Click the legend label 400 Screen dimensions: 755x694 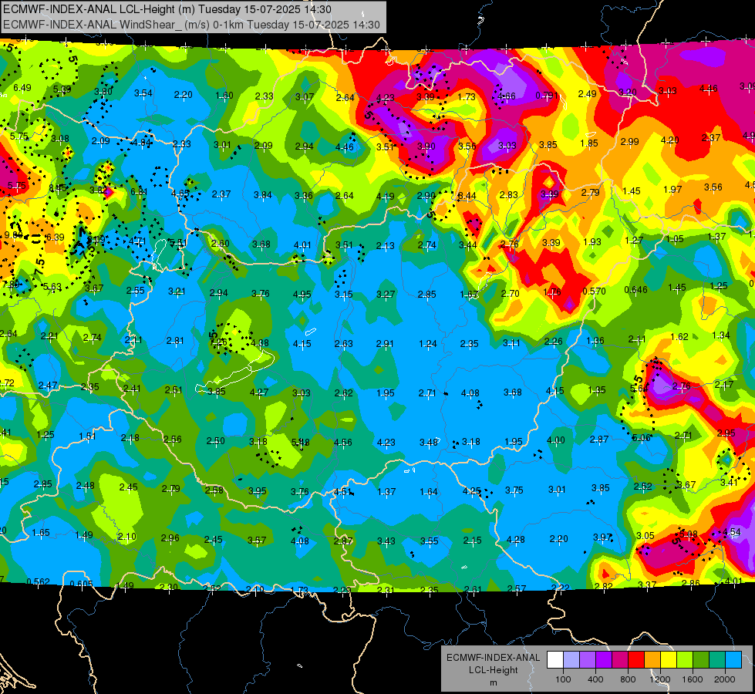pos(595,679)
